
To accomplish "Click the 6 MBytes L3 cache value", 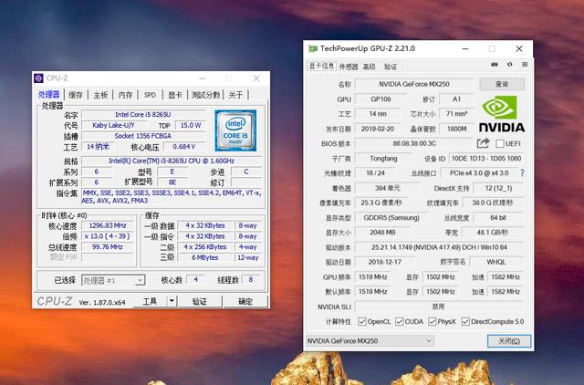I will click(204, 257).
